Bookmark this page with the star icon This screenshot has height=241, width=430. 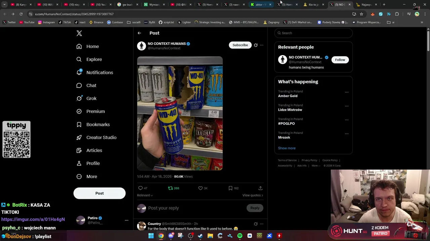pyautogui.click(x=361, y=14)
